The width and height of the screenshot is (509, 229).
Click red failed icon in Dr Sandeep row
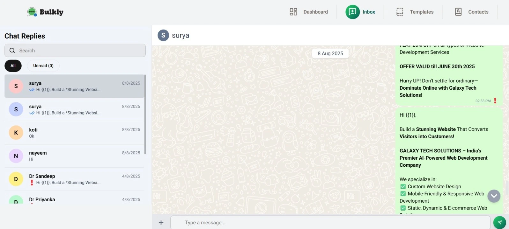point(32,183)
